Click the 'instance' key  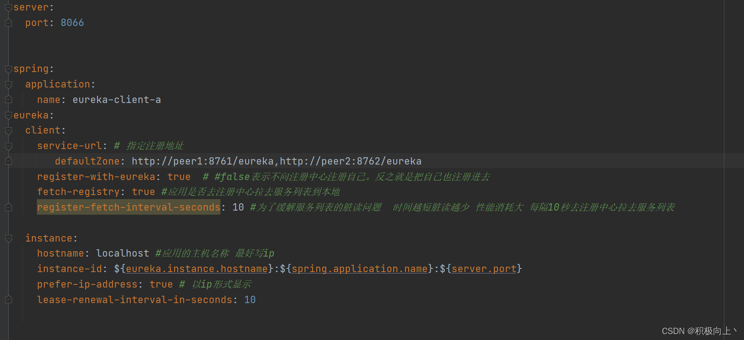(49, 238)
